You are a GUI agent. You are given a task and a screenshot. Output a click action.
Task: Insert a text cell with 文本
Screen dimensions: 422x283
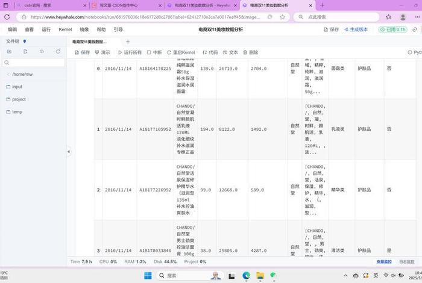click(x=230, y=52)
